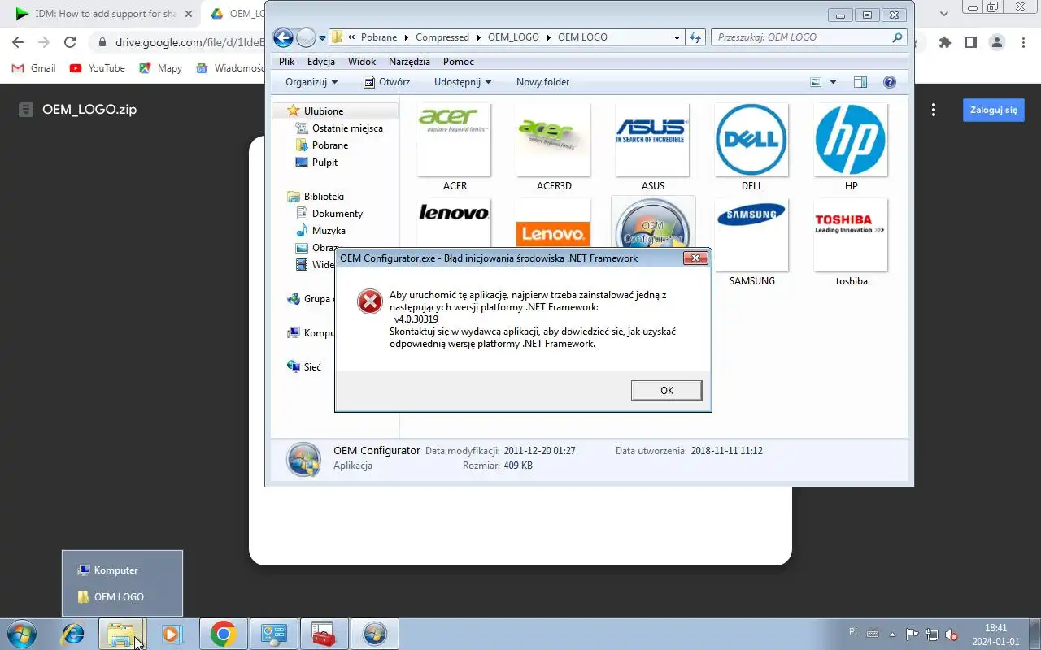Click the Zaloguj się button
Viewport: 1041px width, 650px height.
(994, 110)
